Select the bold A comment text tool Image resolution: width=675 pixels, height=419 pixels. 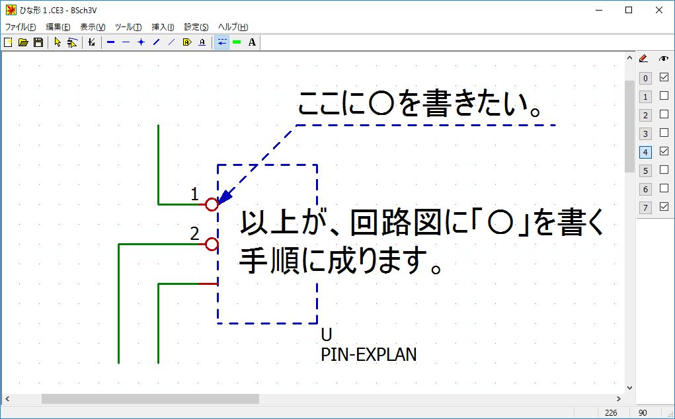pyautogui.click(x=253, y=42)
